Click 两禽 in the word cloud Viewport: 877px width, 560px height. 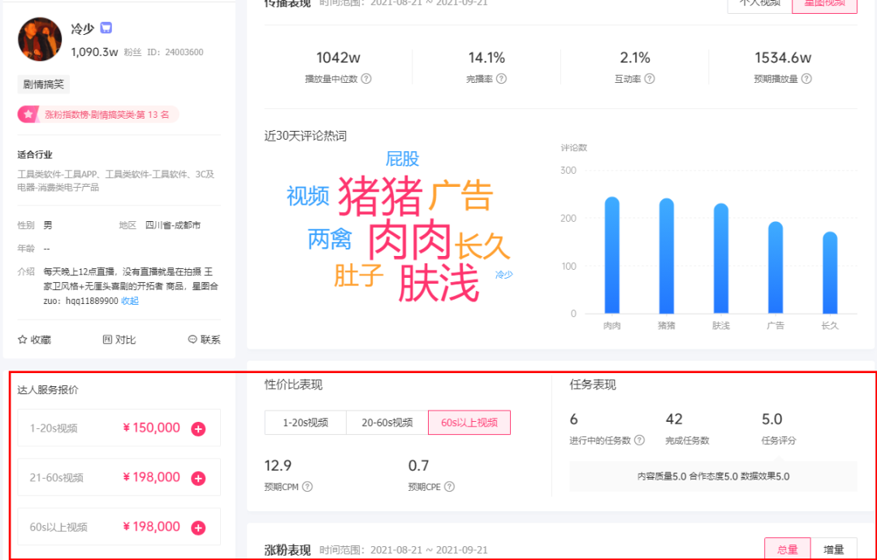tap(330, 239)
